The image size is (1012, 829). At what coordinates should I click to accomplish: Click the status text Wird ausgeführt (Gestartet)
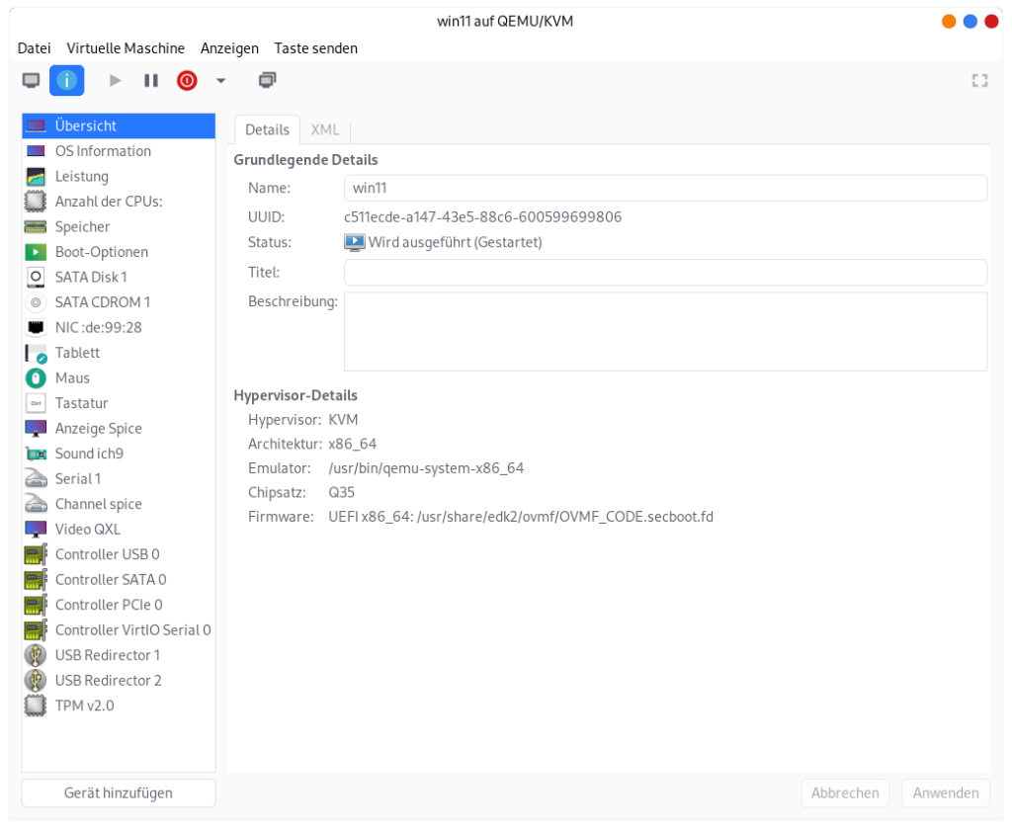point(455,242)
